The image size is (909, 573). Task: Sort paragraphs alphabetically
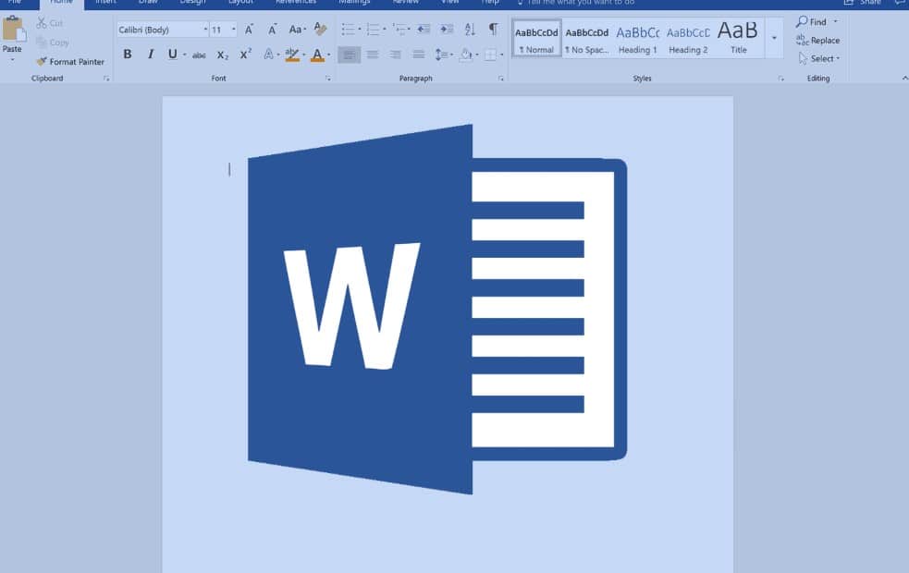click(x=470, y=30)
